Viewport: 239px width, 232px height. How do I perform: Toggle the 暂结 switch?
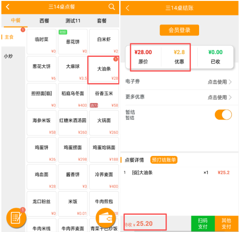(223, 115)
